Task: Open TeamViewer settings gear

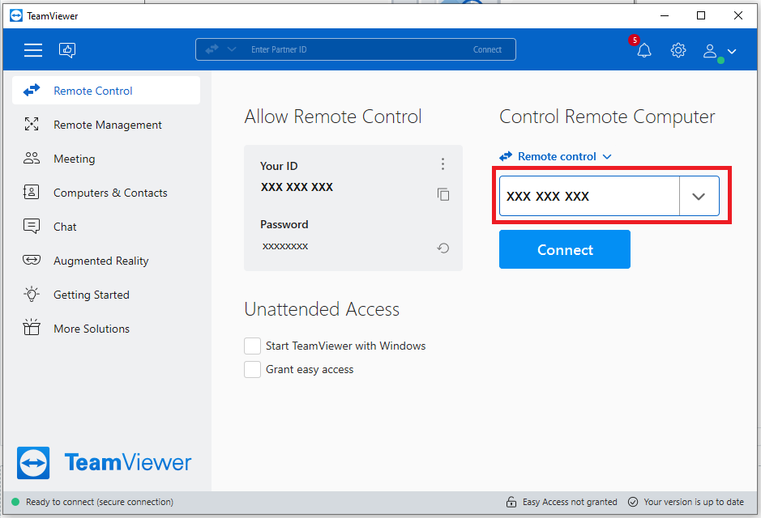Action: [678, 50]
